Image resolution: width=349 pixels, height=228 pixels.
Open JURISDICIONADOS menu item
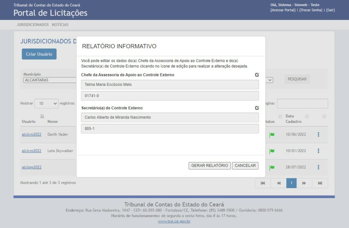point(33,25)
